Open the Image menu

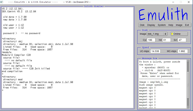coord(179,25)
